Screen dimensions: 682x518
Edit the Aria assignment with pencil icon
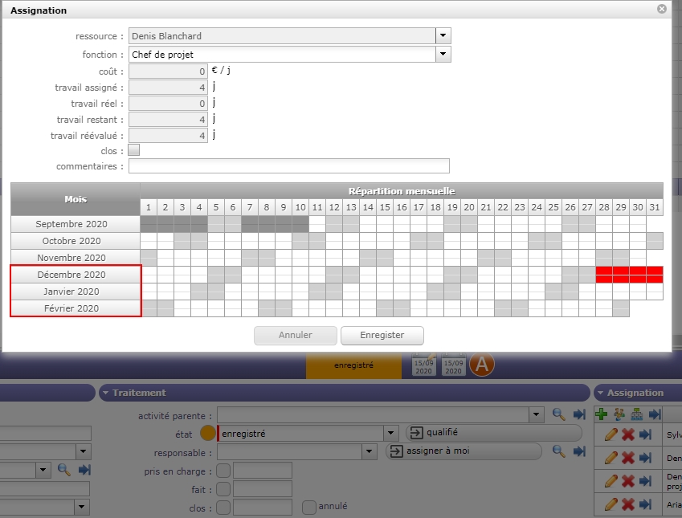pos(611,504)
